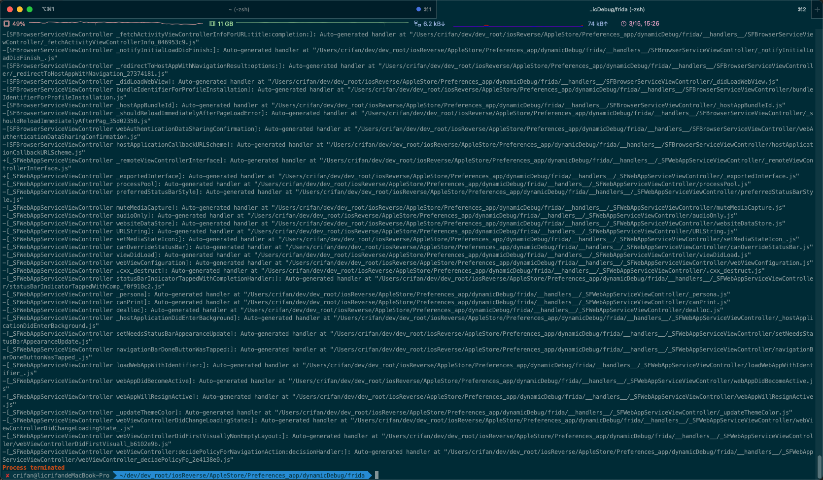Click the network icon beside 6.2 kB
Image resolution: width=823 pixels, height=480 pixels.
point(417,24)
